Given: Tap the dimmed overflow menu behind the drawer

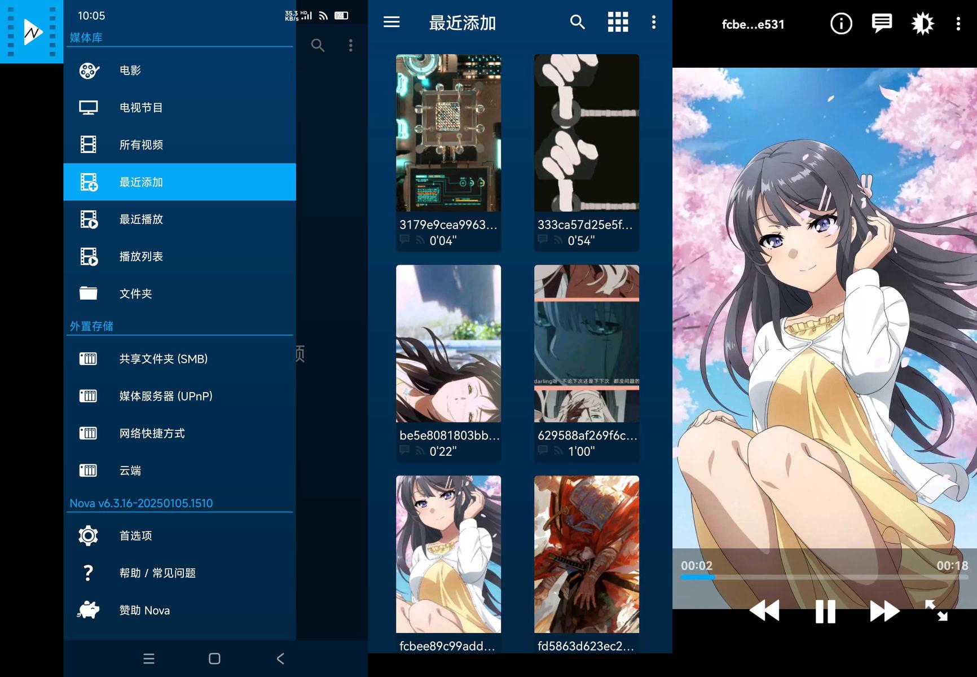Looking at the screenshot, I should (x=351, y=45).
